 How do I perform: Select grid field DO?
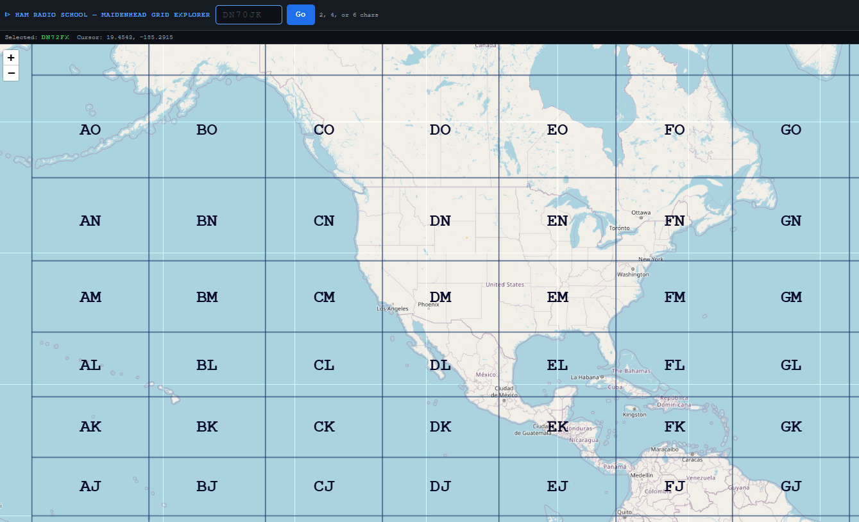441,126
